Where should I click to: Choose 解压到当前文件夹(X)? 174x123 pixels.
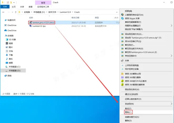[x=134, y=49]
